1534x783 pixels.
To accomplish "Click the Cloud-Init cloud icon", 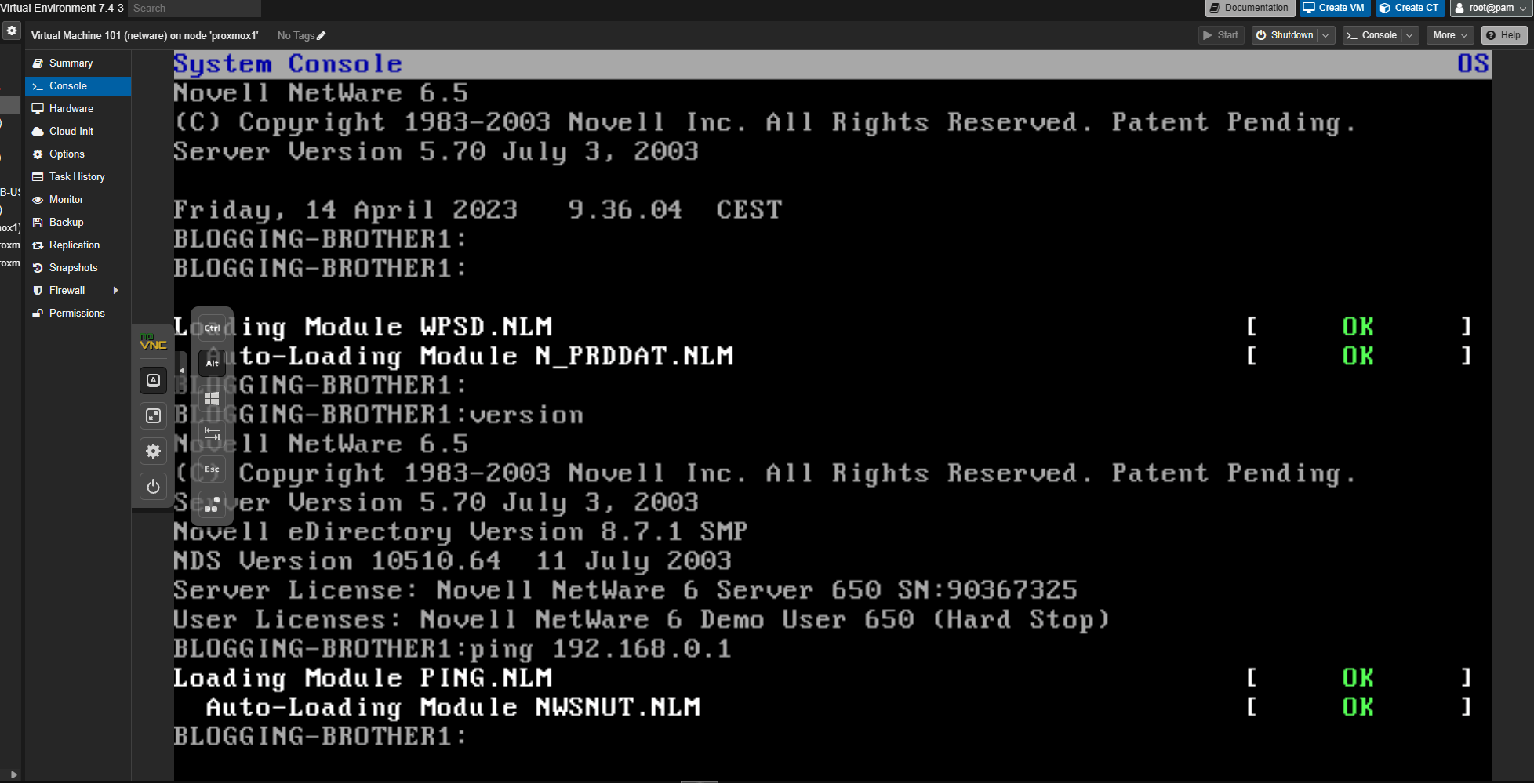I will 38,132.
